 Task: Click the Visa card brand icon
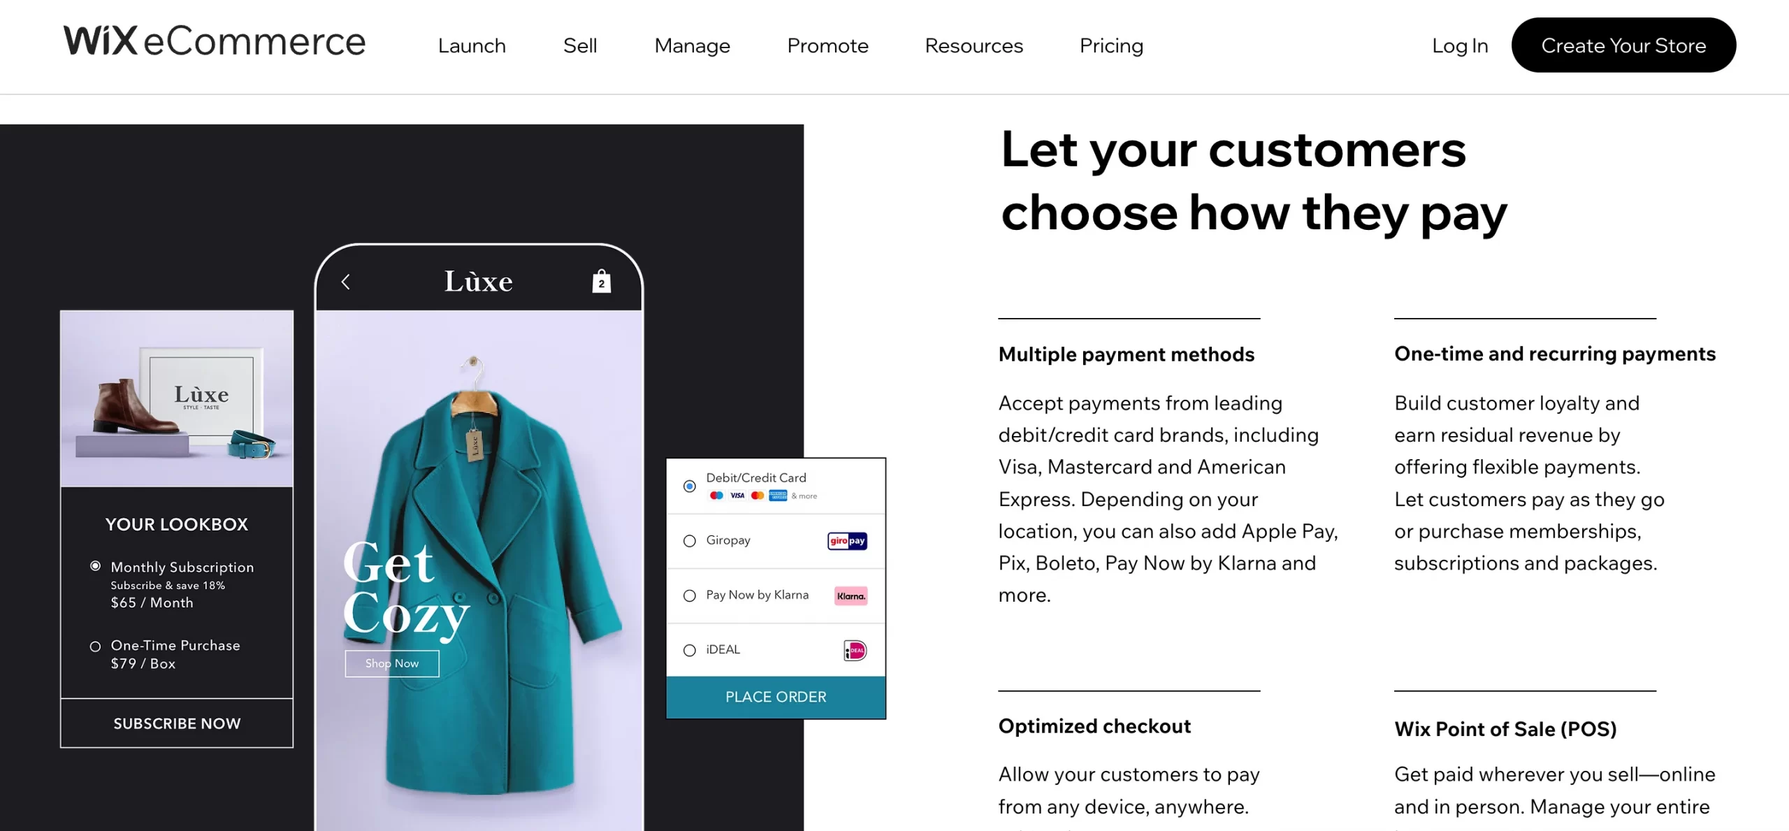(736, 496)
